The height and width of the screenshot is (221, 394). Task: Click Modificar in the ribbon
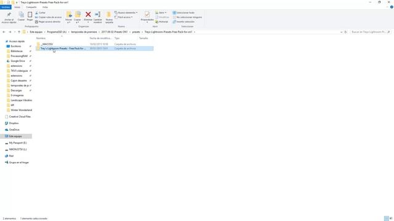point(163,17)
